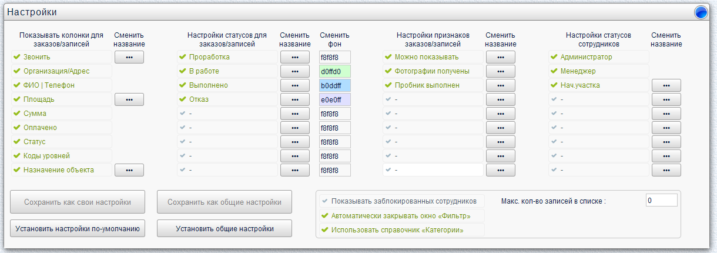
Task: Enable Показывать заблокированных сотрудников option
Action: pos(402,201)
